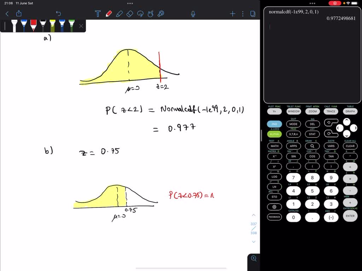Select the red Pen tool

coord(109,13)
